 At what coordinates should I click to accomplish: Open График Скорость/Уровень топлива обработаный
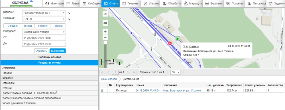[49, 98]
